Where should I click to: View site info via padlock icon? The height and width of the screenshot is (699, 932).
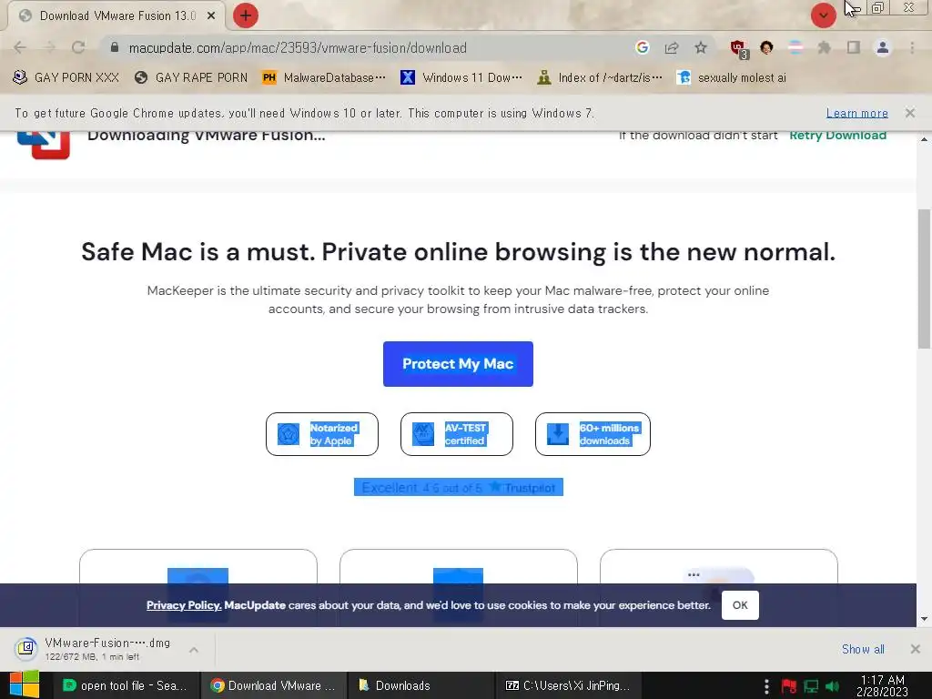pyautogui.click(x=115, y=47)
